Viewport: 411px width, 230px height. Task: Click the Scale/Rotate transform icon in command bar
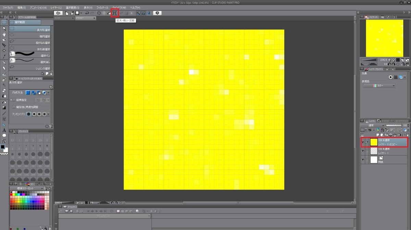point(115,13)
